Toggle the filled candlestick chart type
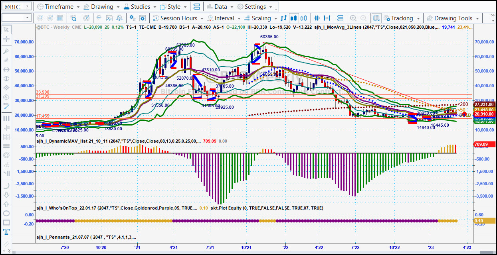Screen dimensions: 497x255 (x=294, y=18)
